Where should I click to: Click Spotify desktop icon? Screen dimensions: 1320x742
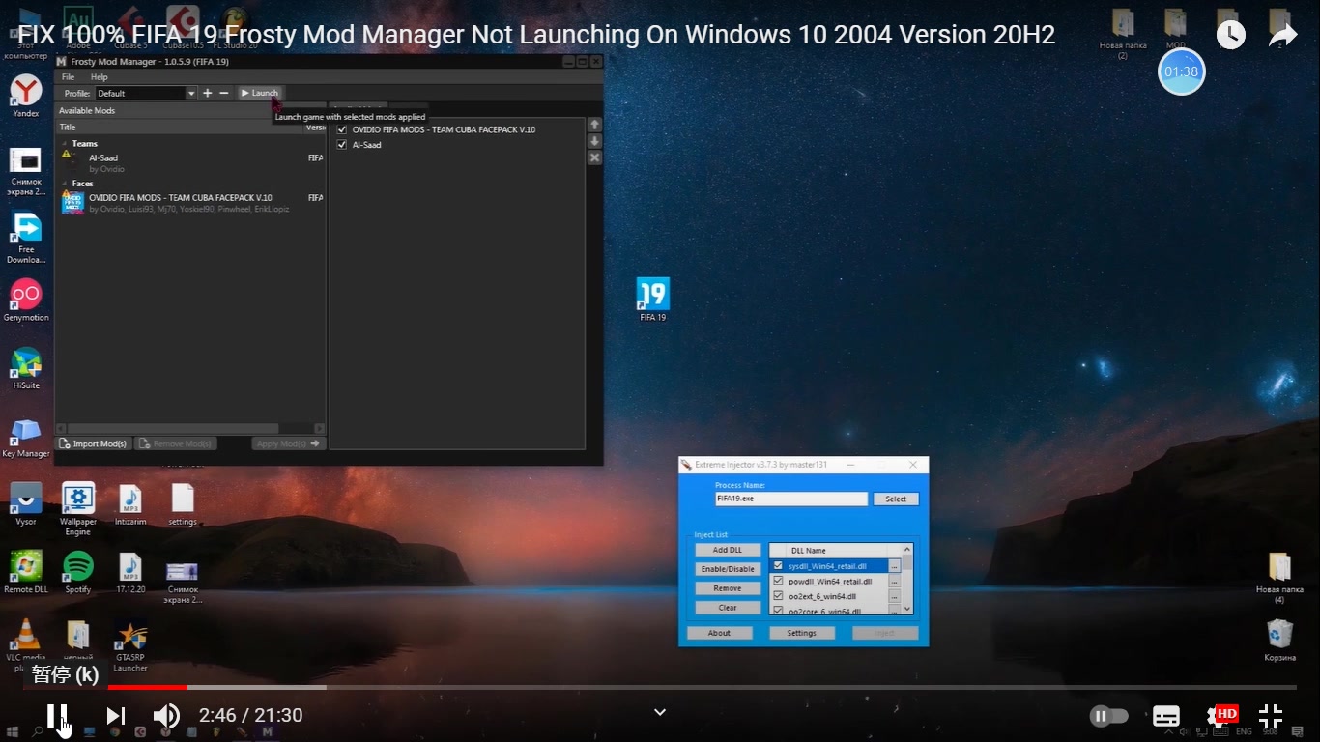78,572
